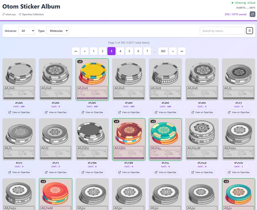Advance to the next page using » arrow
The height and width of the screenshot is (210, 257).
[173, 51]
